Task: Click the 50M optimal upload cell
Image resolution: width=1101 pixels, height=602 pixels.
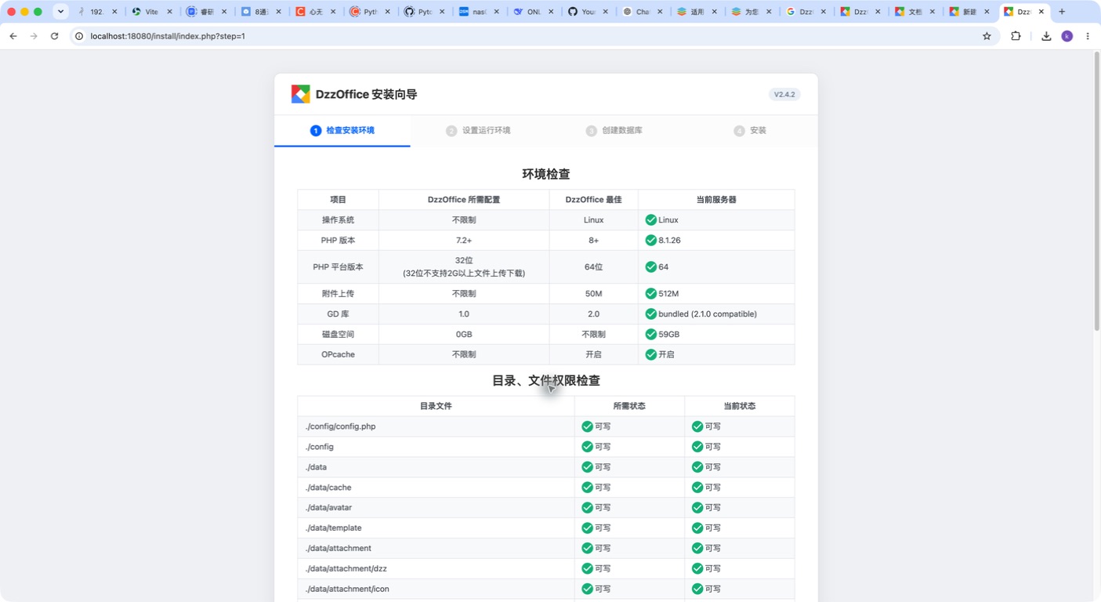Action: 593,294
